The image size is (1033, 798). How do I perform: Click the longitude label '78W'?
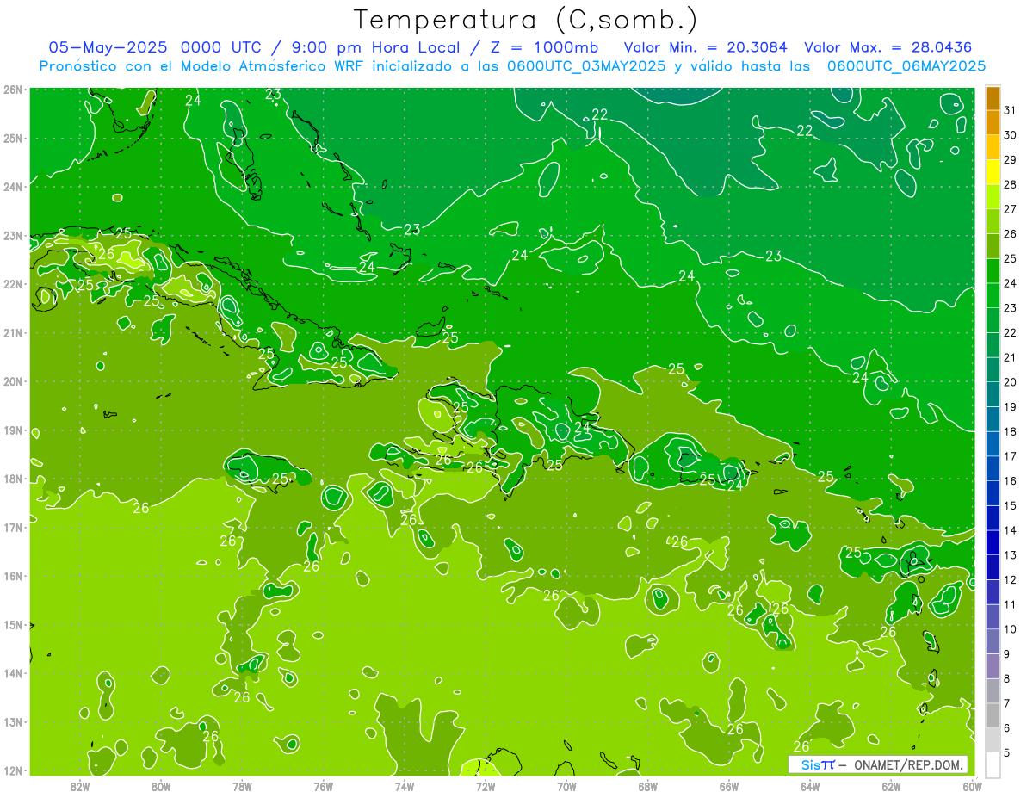[x=242, y=787]
